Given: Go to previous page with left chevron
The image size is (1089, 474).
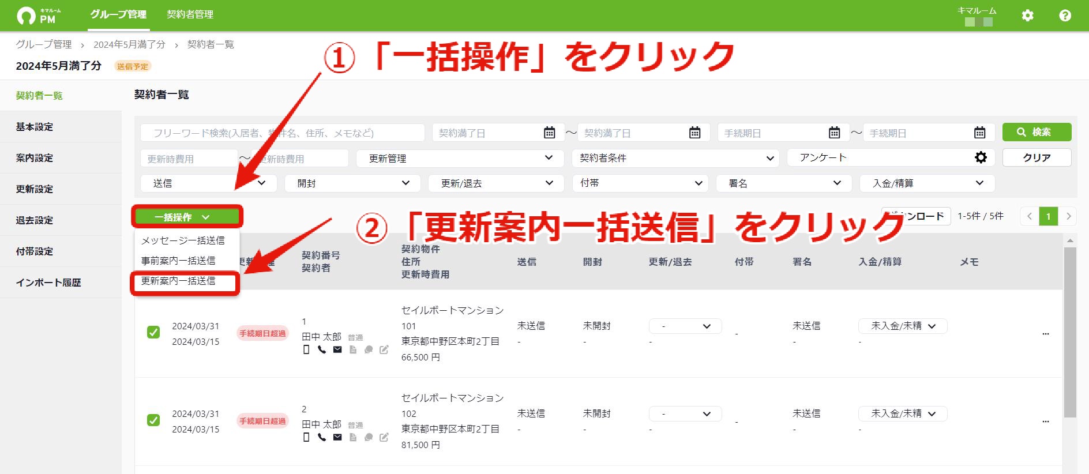Looking at the screenshot, I should coord(1030,216).
